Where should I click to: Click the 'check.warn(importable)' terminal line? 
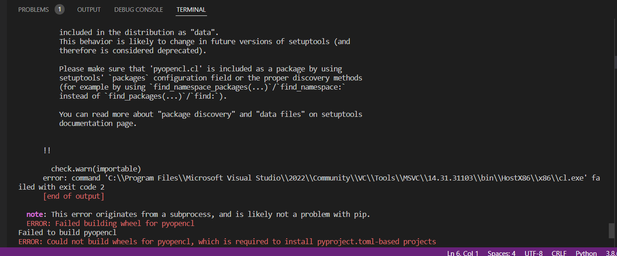tap(96, 169)
